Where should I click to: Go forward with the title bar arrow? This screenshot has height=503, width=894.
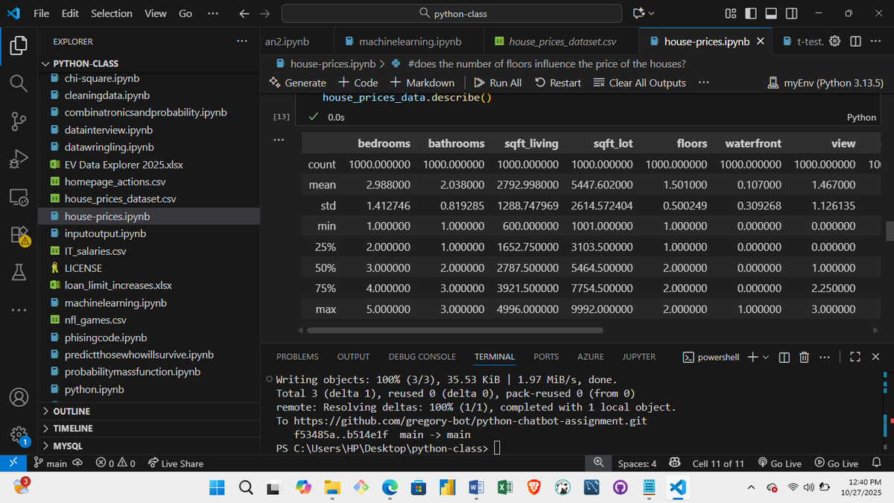(x=265, y=13)
